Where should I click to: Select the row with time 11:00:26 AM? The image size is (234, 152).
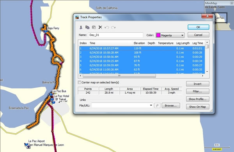pos(142,69)
